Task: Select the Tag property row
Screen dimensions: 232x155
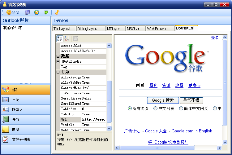Action: [x=83, y=67]
